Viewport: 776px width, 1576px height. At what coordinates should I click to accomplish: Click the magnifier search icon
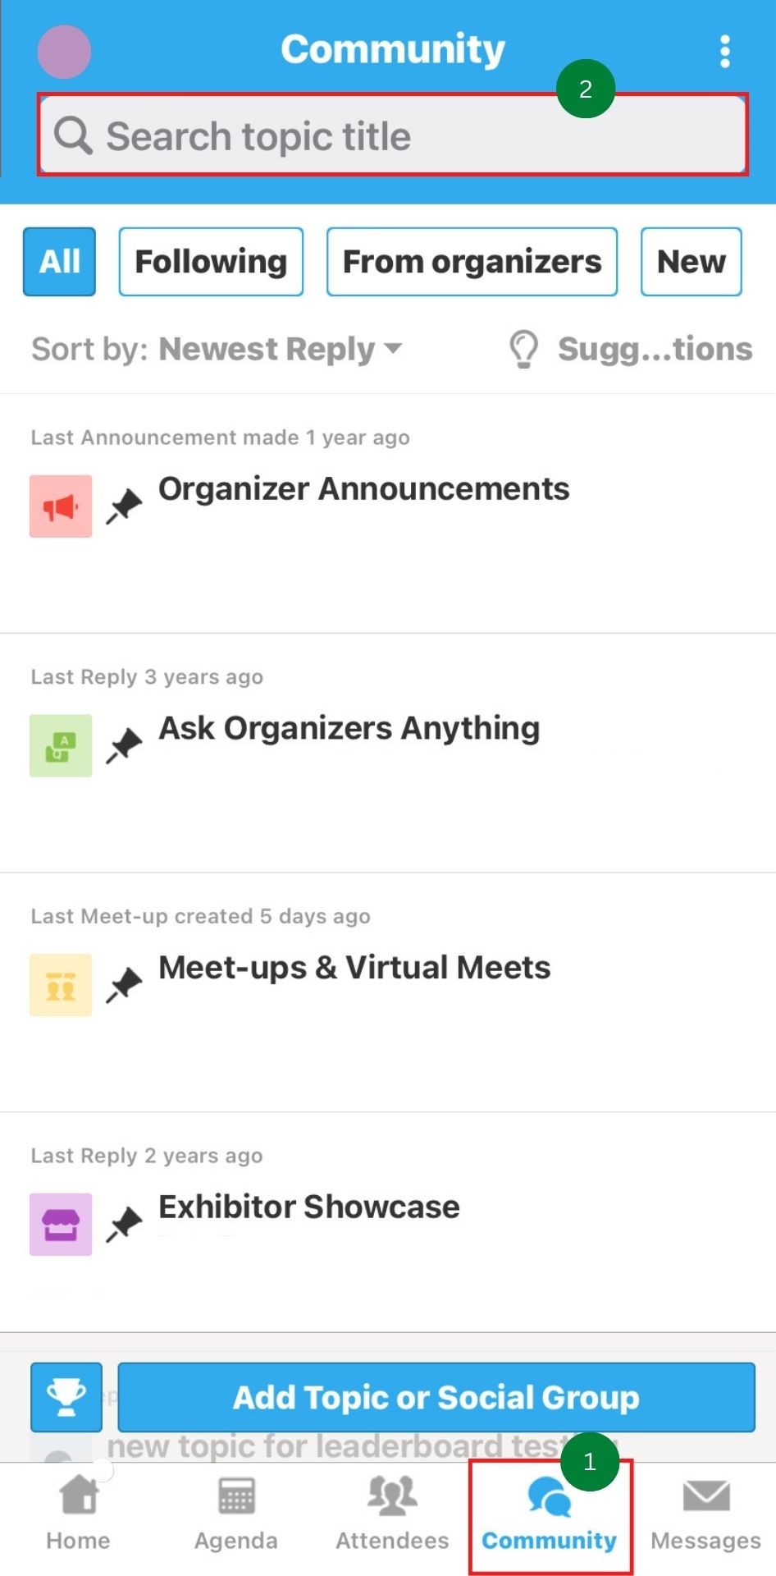[73, 135]
